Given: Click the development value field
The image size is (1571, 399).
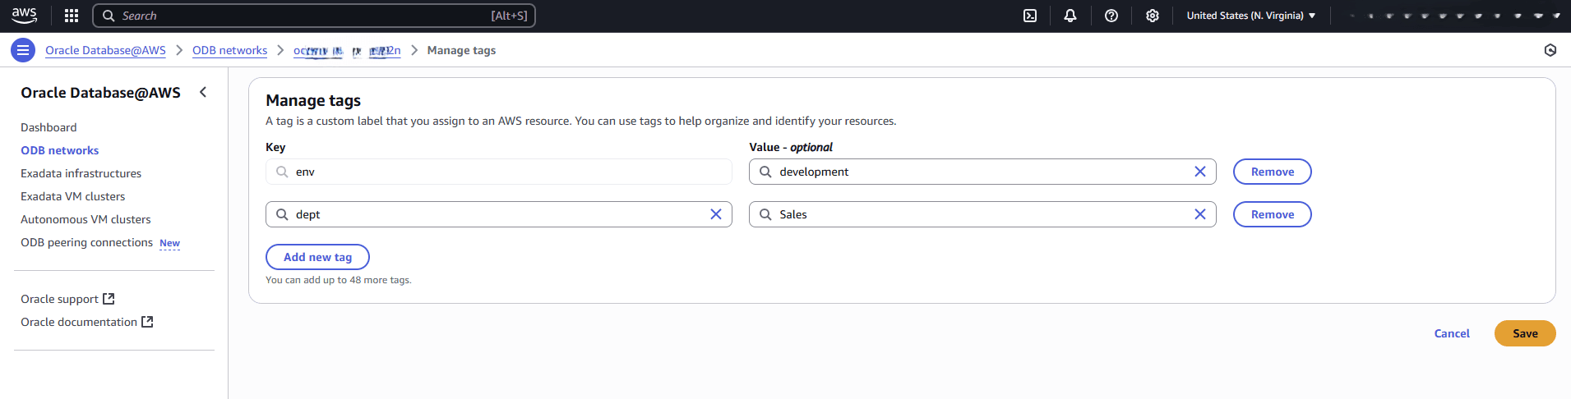Looking at the screenshot, I should click(x=982, y=172).
